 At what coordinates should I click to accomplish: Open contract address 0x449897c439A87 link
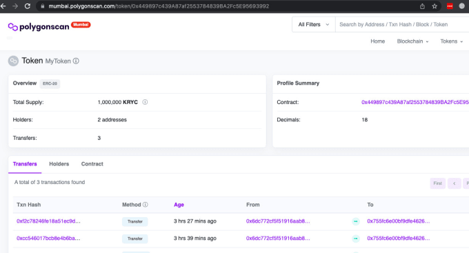pyautogui.click(x=415, y=102)
